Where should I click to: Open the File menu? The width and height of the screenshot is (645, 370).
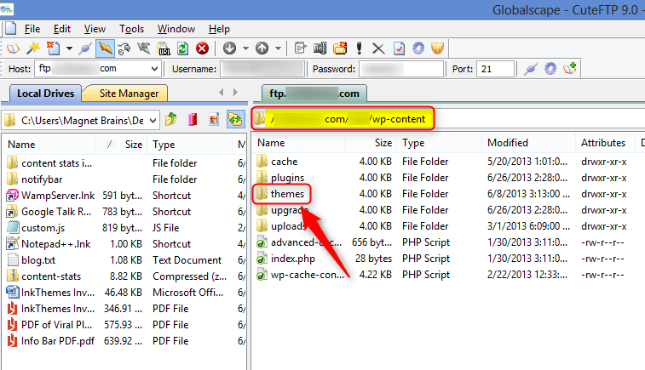coord(32,29)
